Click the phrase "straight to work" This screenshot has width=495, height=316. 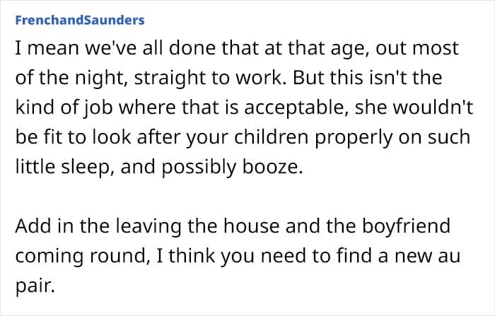(207, 78)
